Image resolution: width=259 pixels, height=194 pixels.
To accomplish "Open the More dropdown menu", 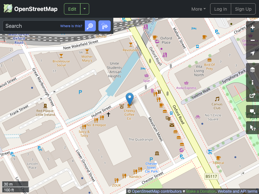I will coord(198,9).
